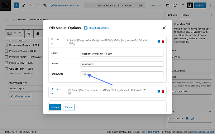Click the Default Value wrench icon
This screenshot has width=215, height=134.
[193, 119]
